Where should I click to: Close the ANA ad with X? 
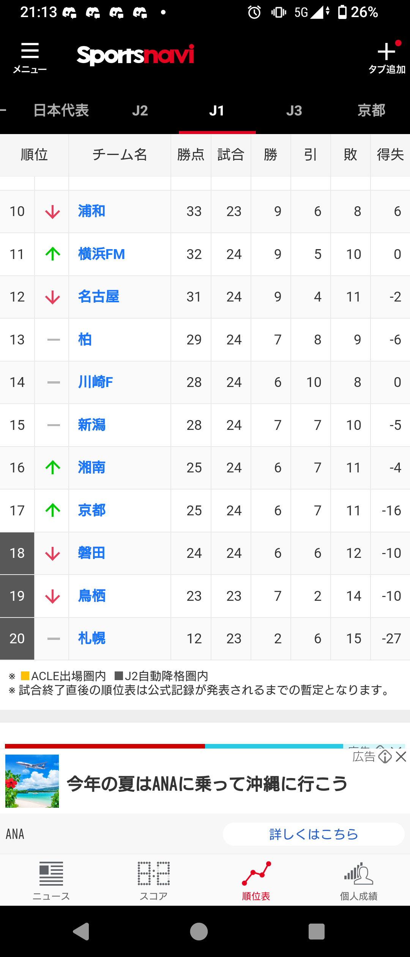[x=401, y=756]
